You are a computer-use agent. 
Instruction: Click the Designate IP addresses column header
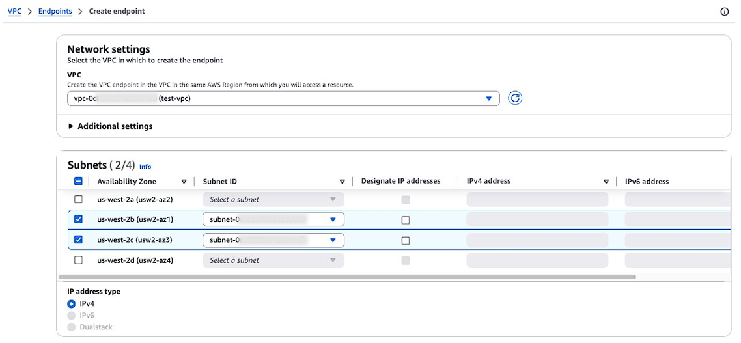pos(400,181)
